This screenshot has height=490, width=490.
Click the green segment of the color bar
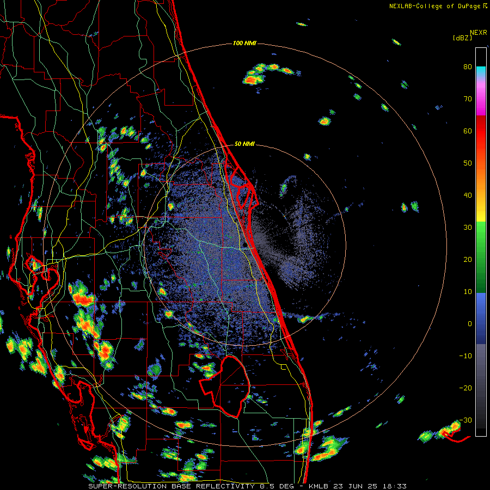[x=481, y=257]
